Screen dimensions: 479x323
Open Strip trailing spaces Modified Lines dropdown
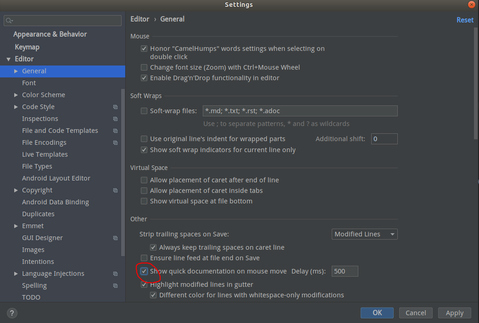364,234
